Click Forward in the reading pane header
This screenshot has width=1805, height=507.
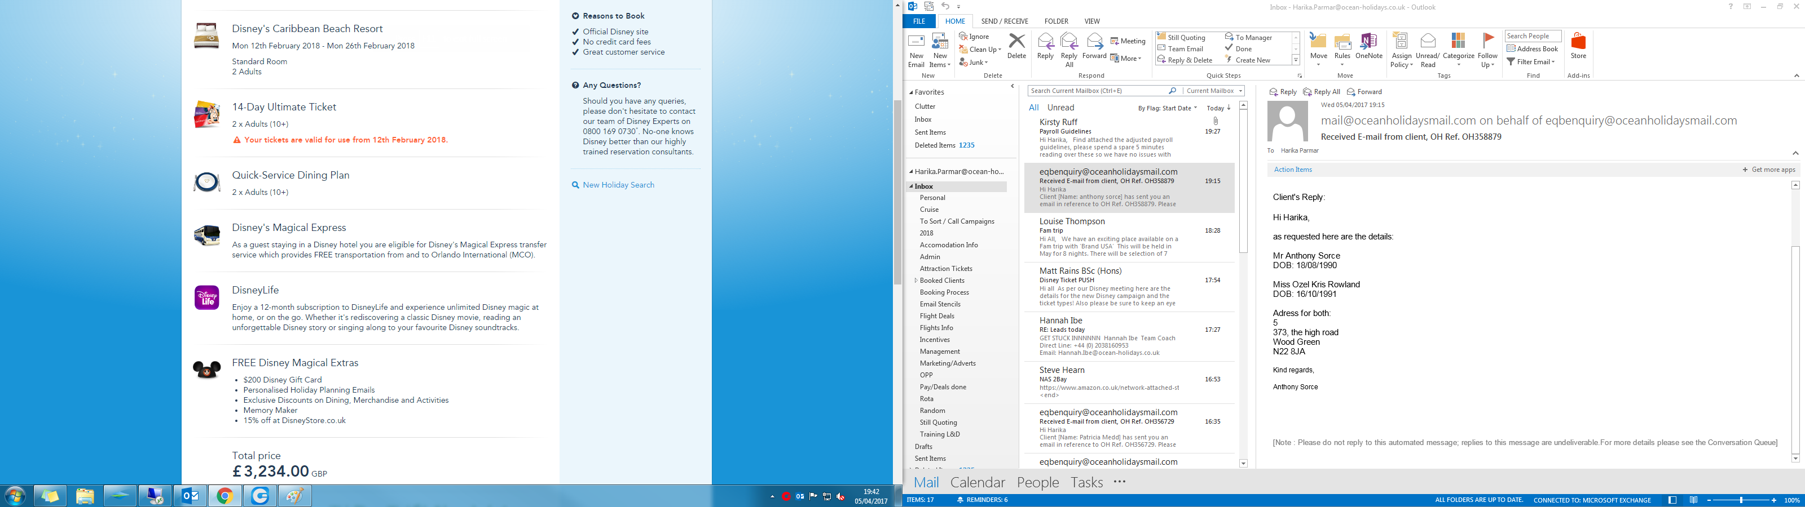(1364, 92)
